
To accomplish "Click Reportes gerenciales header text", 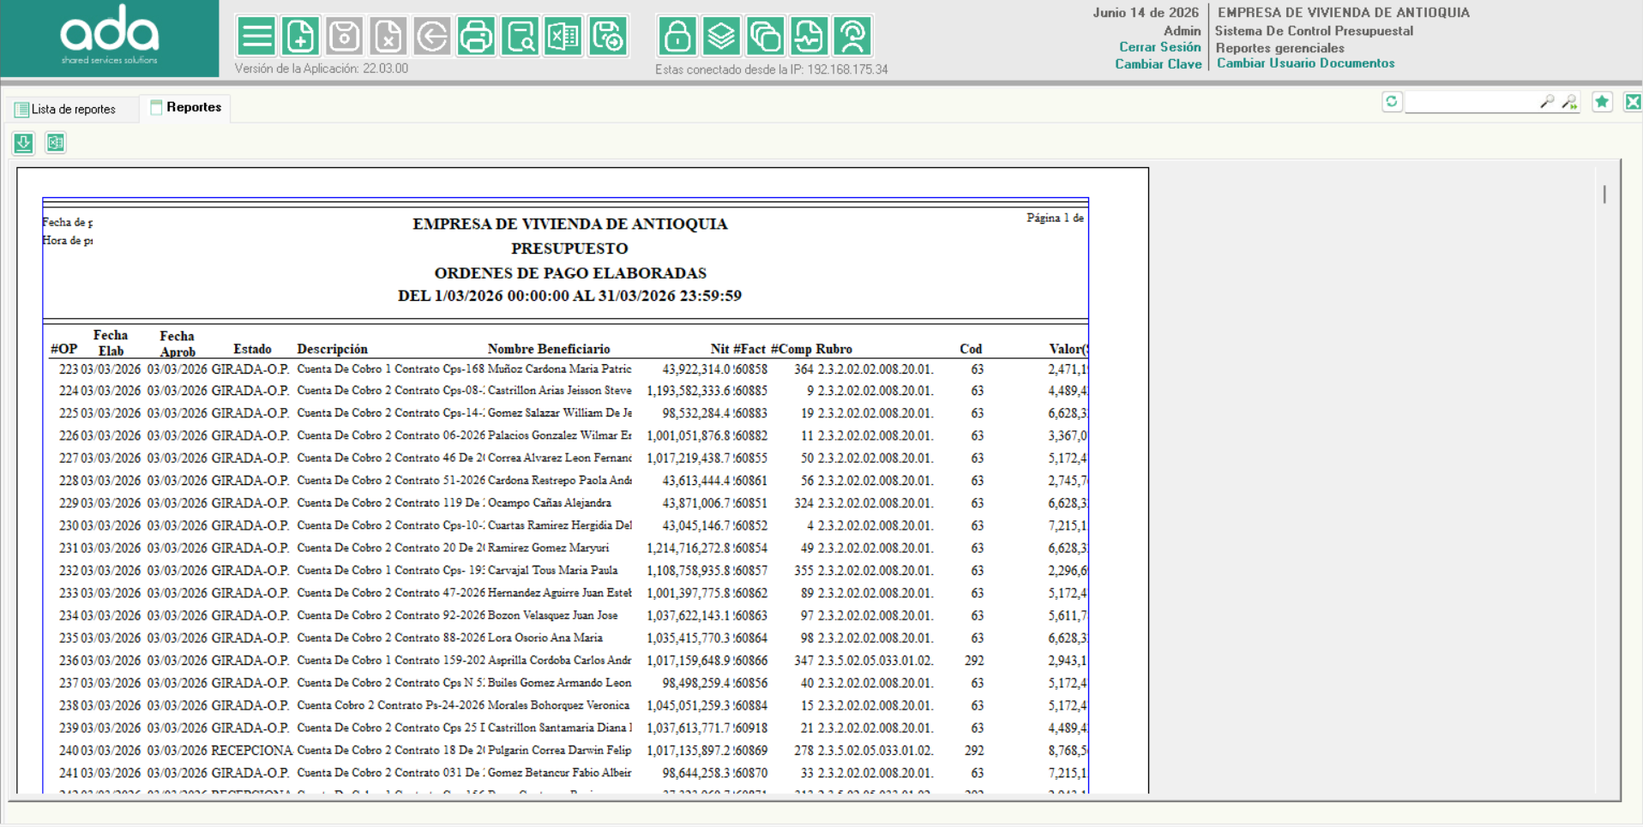I will pos(1279,48).
